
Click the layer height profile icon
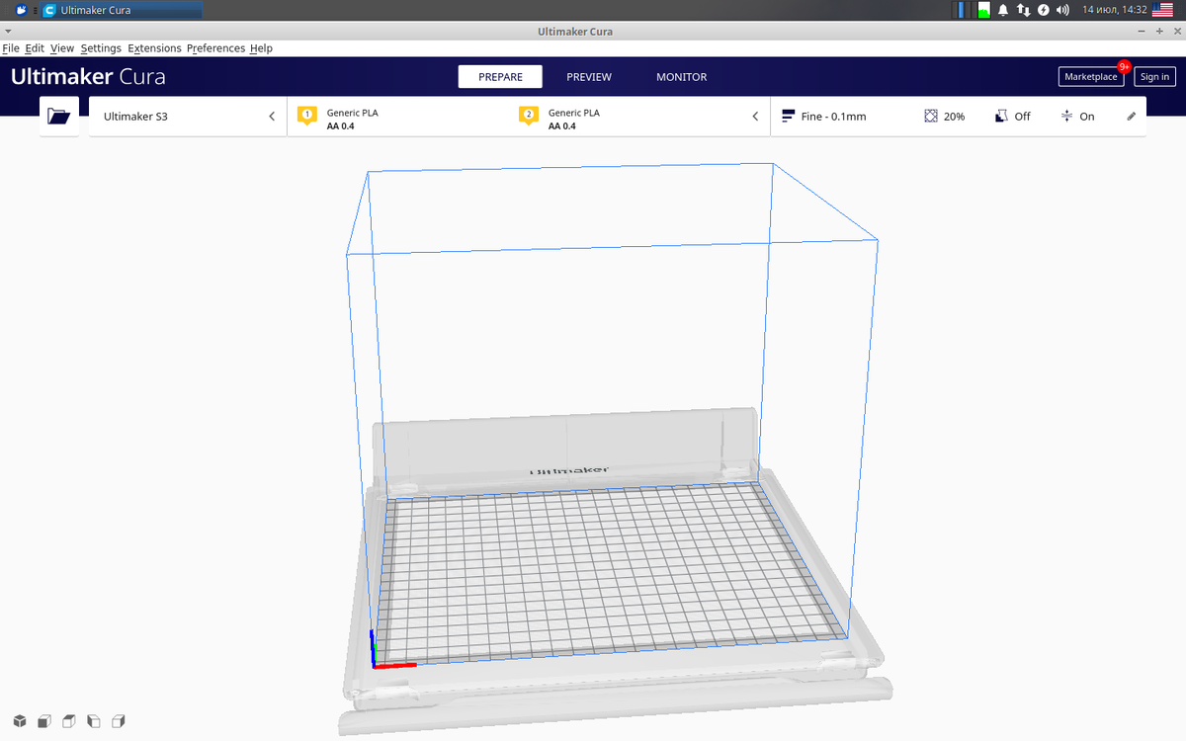788,117
